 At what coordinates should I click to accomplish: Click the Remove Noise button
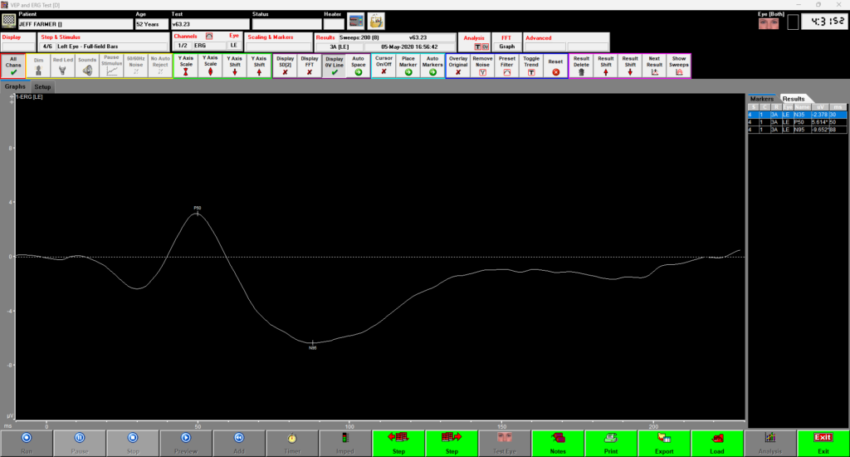(x=482, y=66)
